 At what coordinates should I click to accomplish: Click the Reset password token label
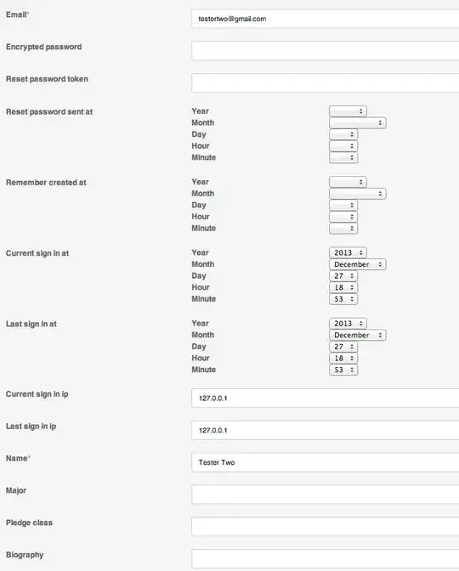coord(47,79)
